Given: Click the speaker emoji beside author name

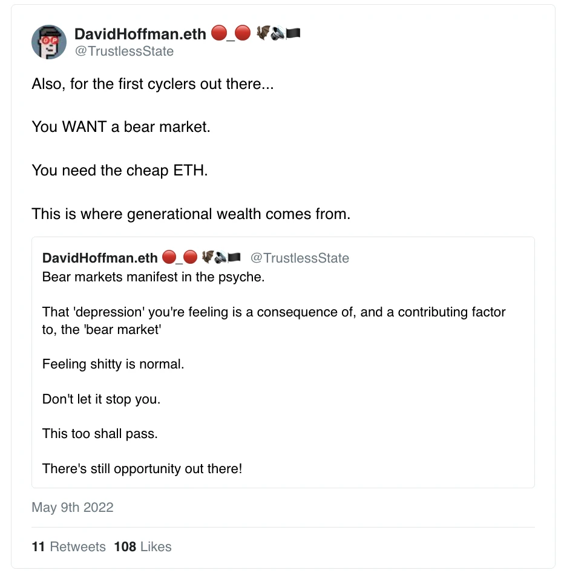Looking at the screenshot, I should click(278, 33).
